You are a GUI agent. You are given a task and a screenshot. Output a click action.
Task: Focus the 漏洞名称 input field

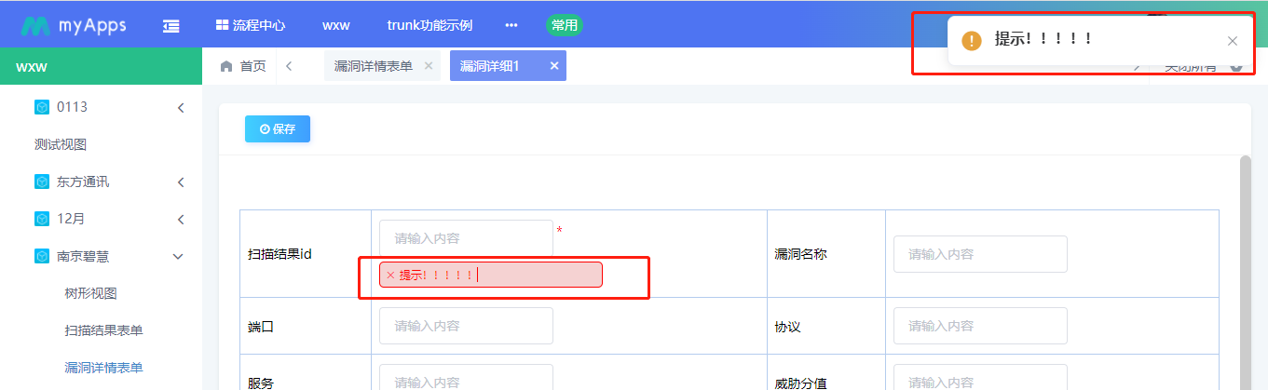pyautogui.click(x=980, y=254)
